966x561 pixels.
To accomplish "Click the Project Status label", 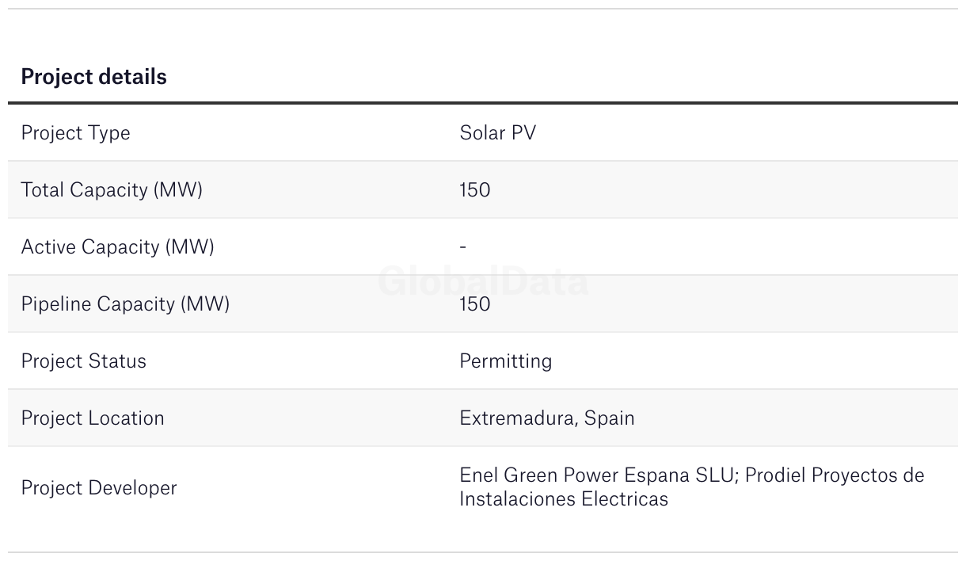I will [x=83, y=361].
